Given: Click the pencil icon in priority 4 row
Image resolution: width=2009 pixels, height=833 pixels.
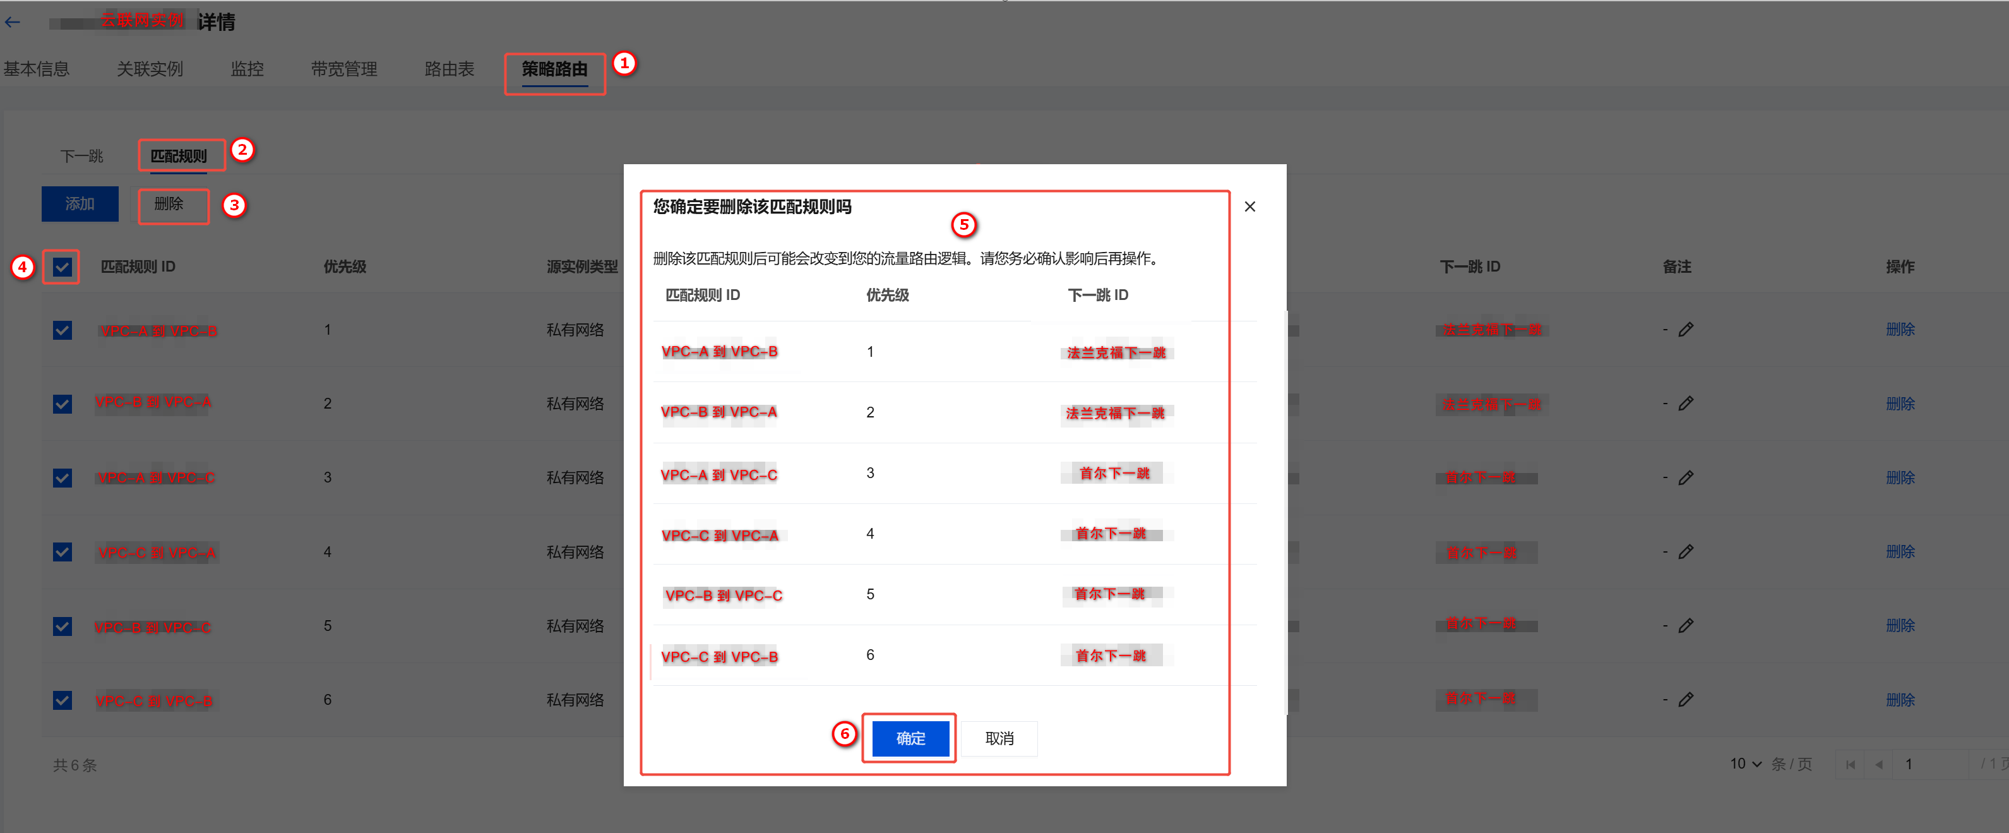Looking at the screenshot, I should click(1685, 551).
